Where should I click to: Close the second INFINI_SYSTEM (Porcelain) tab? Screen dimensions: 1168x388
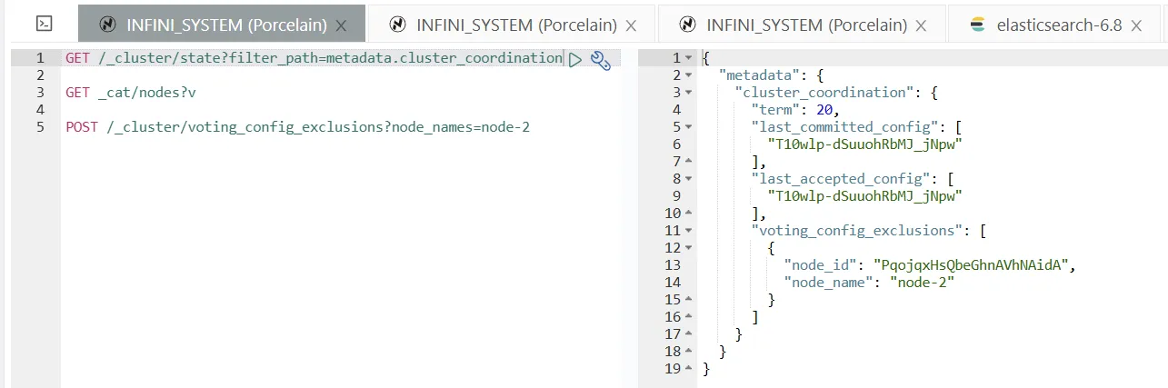pos(632,26)
